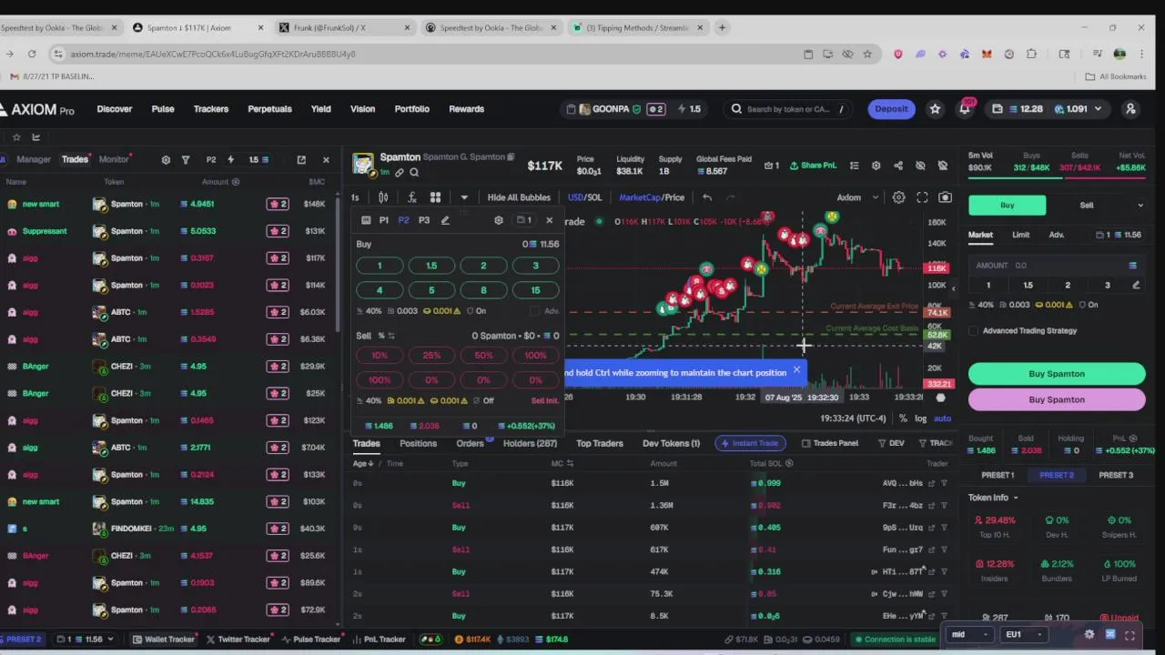Take a chart snapshot with the camera icon
Viewport: 1165px width, 655px height.
[x=945, y=197]
